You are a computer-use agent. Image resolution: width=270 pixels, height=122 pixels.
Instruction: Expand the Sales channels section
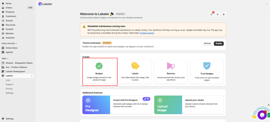[x=9, y=43]
